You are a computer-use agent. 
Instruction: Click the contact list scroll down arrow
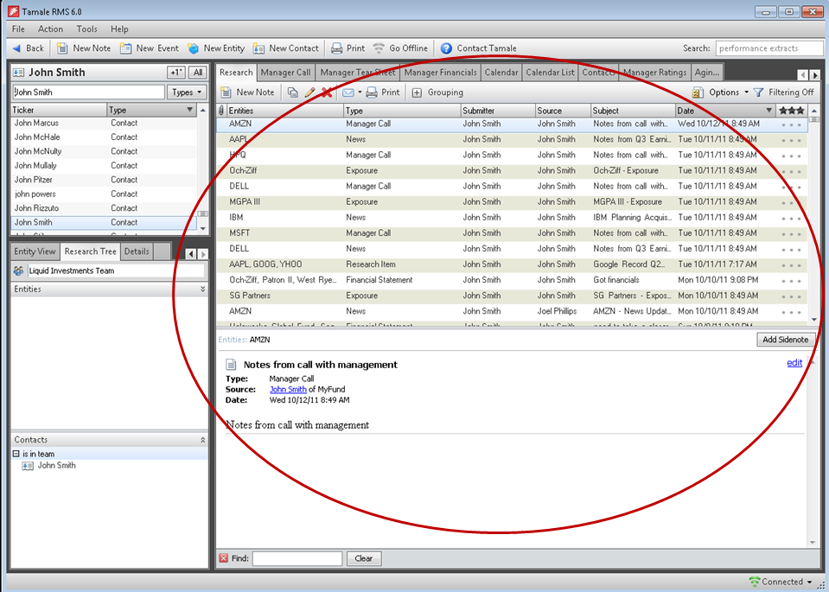point(203,229)
